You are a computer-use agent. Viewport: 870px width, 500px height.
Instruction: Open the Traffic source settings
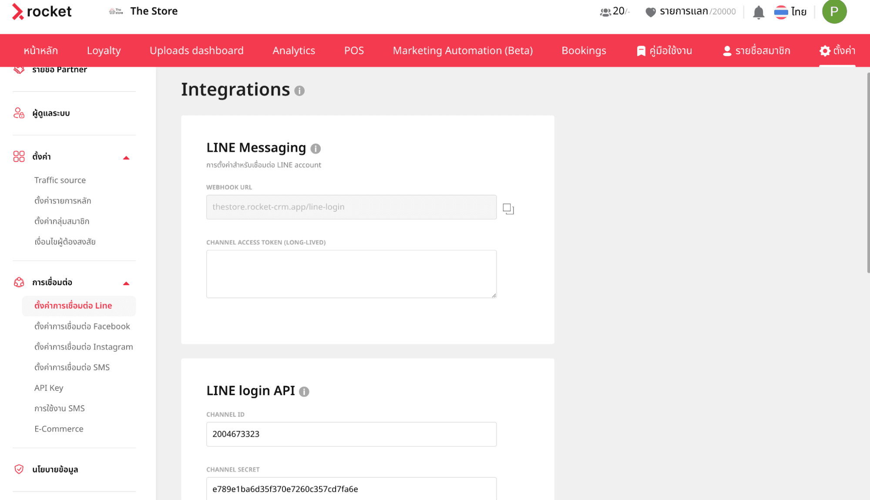pos(60,180)
